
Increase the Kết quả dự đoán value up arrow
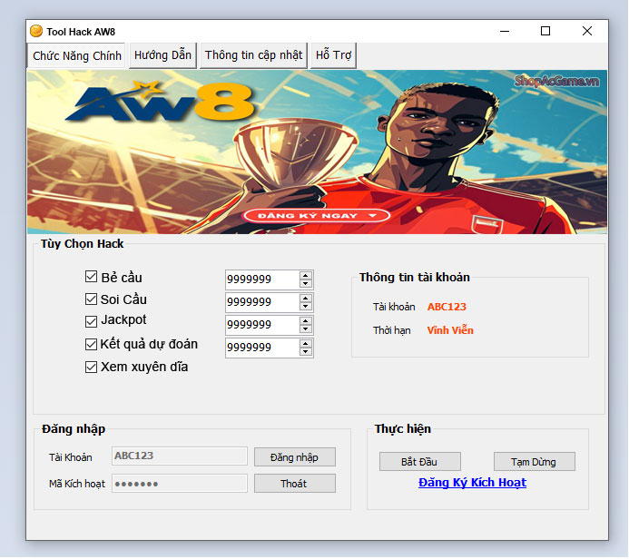click(306, 343)
